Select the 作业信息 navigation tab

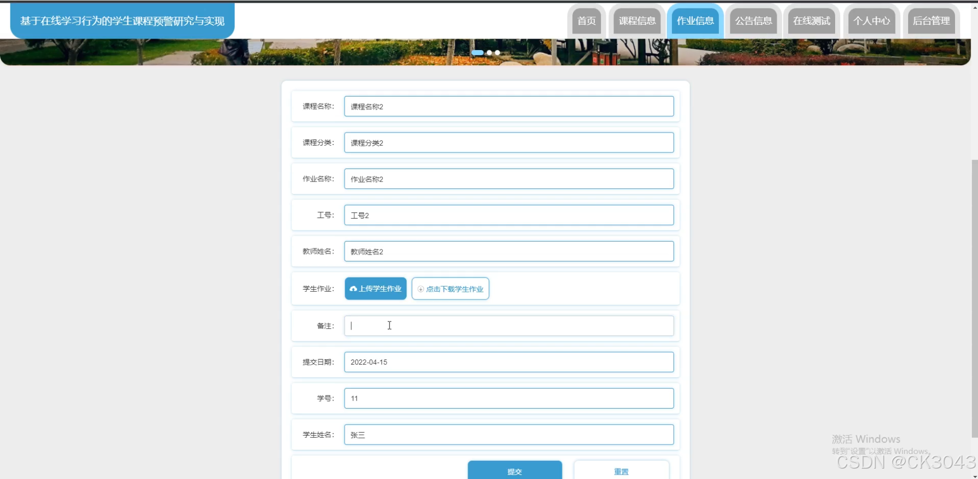(695, 21)
